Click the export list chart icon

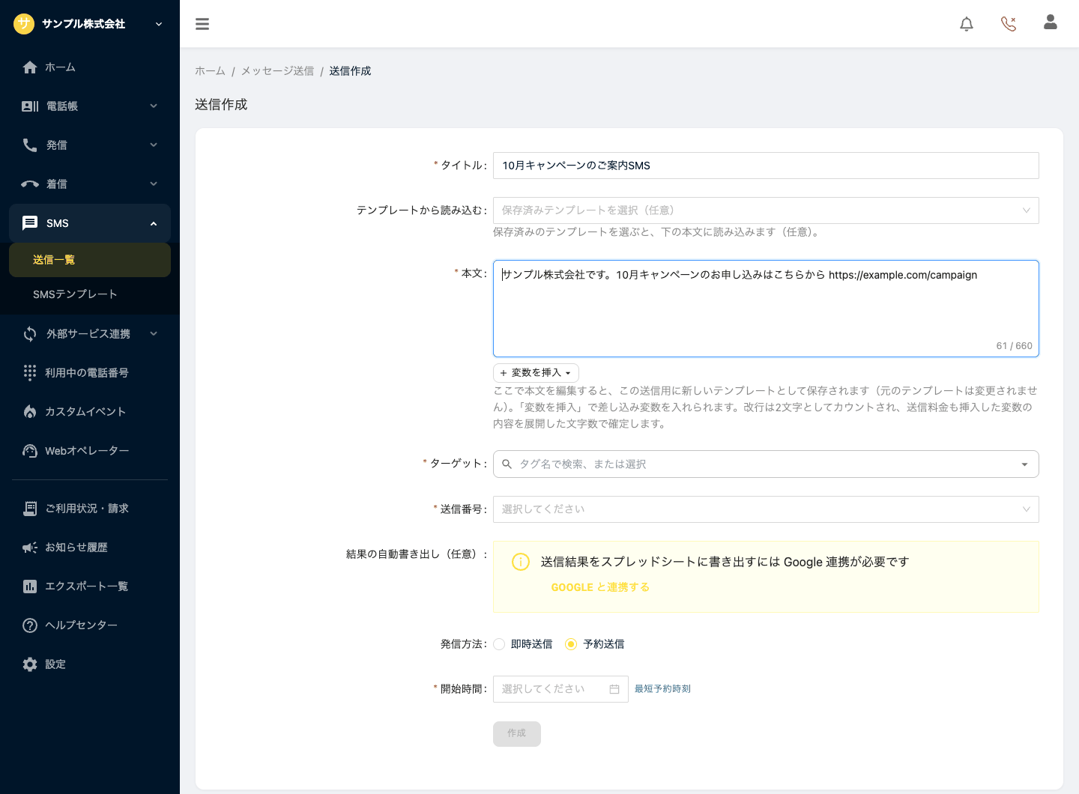[x=30, y=587]
